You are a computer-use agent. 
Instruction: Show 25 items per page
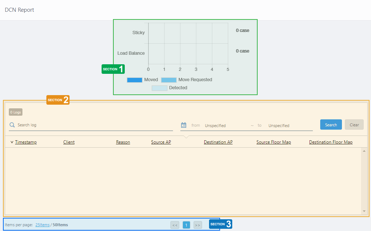(x=42, y=225)
